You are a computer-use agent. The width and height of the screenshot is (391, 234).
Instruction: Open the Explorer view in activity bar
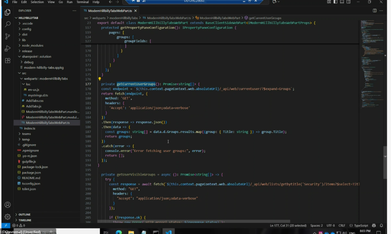(8, 12)
